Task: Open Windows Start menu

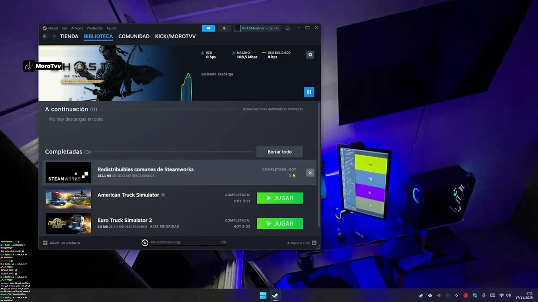Action: 263,296
